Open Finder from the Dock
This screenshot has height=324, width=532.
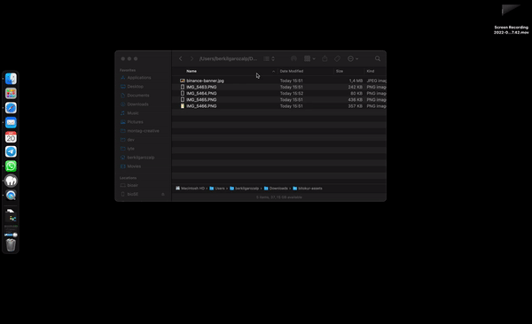tap(11, 79)
